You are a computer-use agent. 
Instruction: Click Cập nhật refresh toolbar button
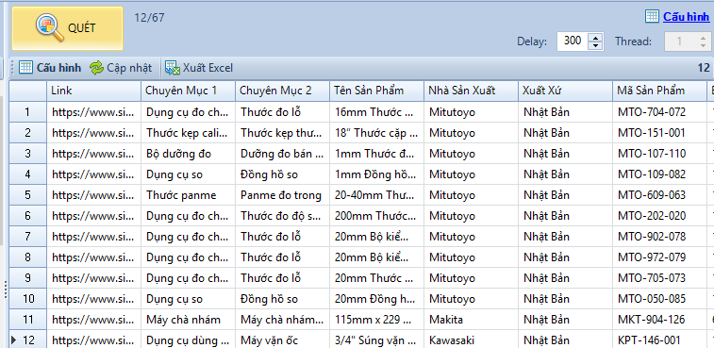[121, 68]
